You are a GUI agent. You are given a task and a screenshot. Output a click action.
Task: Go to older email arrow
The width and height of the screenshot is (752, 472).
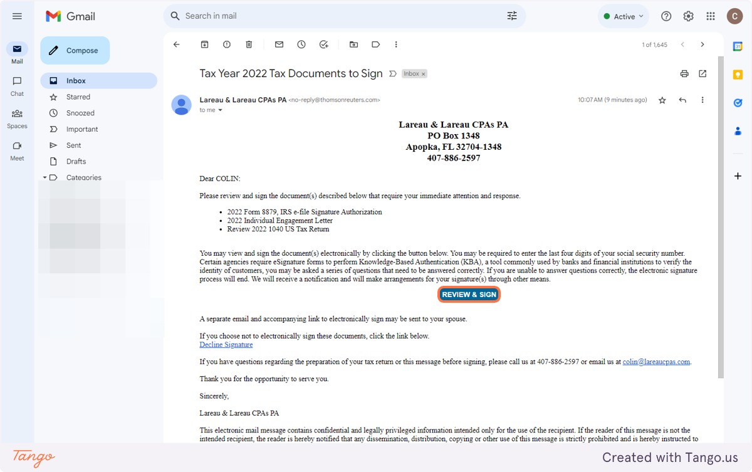pos(702,45)
